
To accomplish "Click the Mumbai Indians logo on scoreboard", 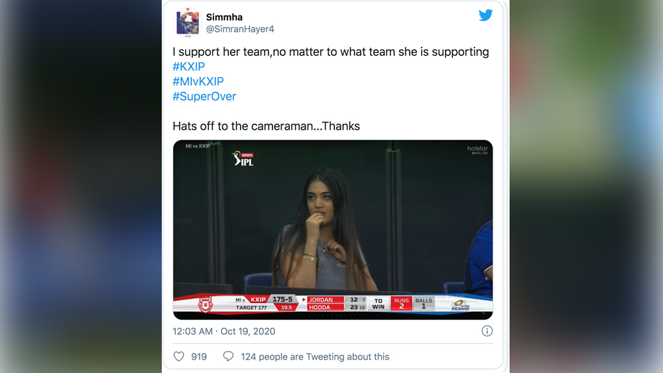I will (459, 305).
